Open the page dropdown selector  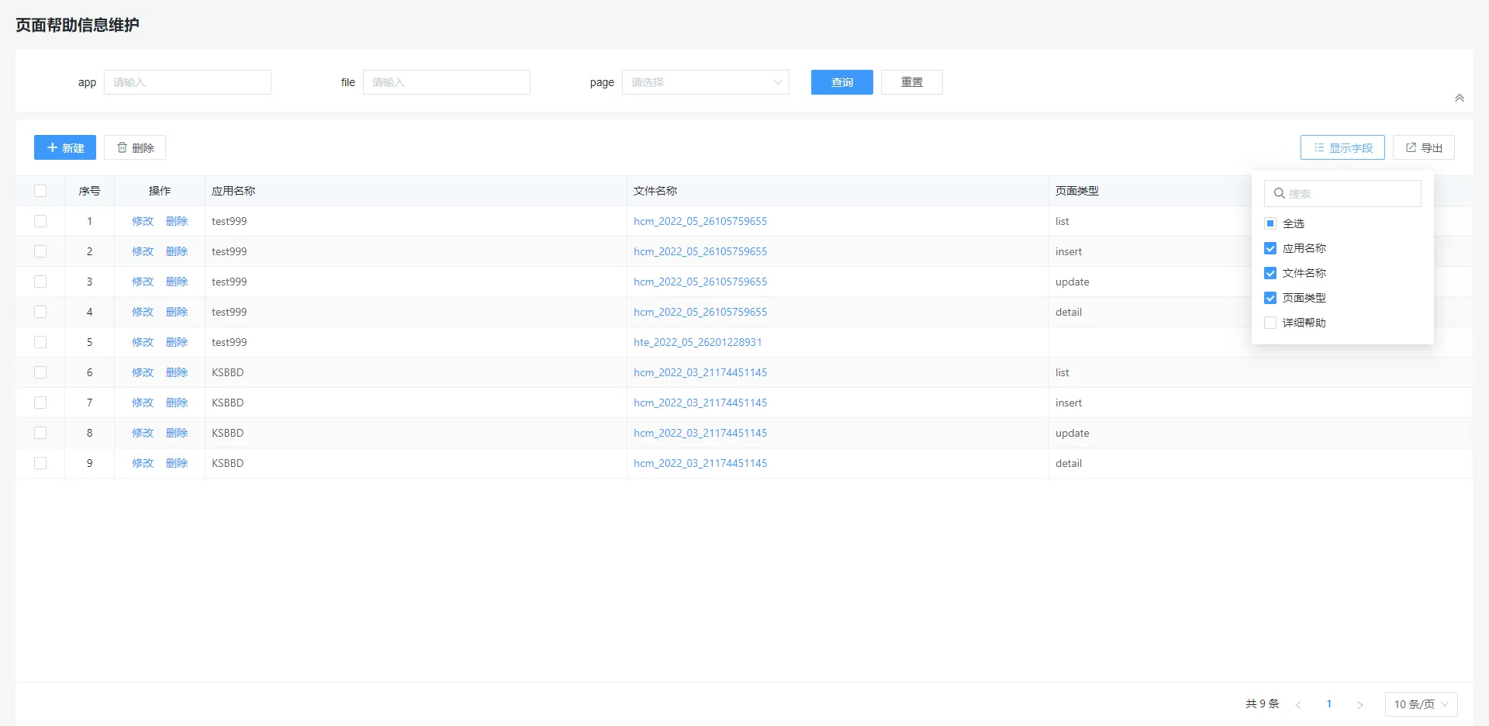[705, 82]
